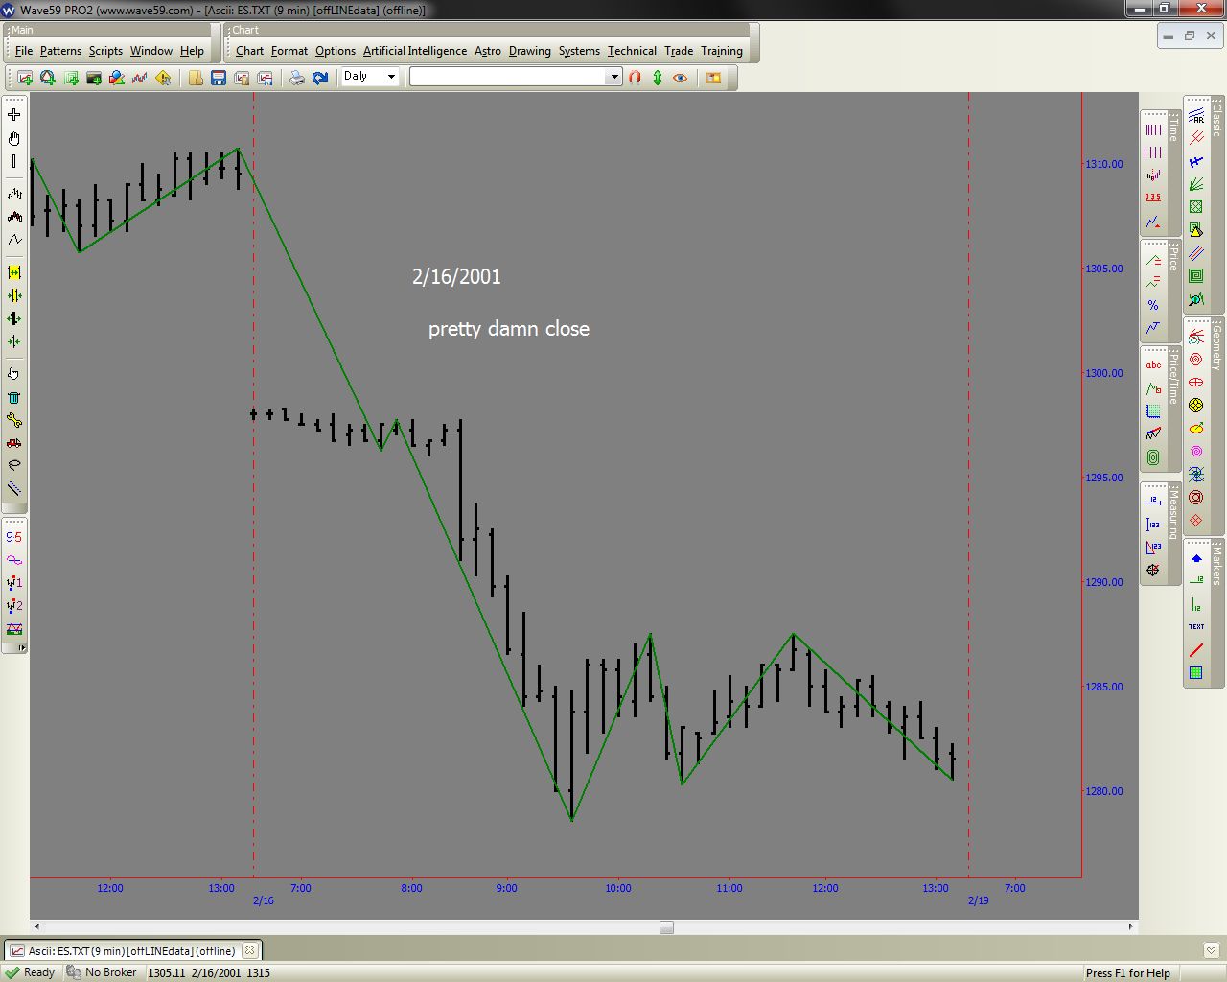The height and width of the screenshot is (982, 1227).
Task: Close the ES.TXT chart tab
Action: [249, 950]
